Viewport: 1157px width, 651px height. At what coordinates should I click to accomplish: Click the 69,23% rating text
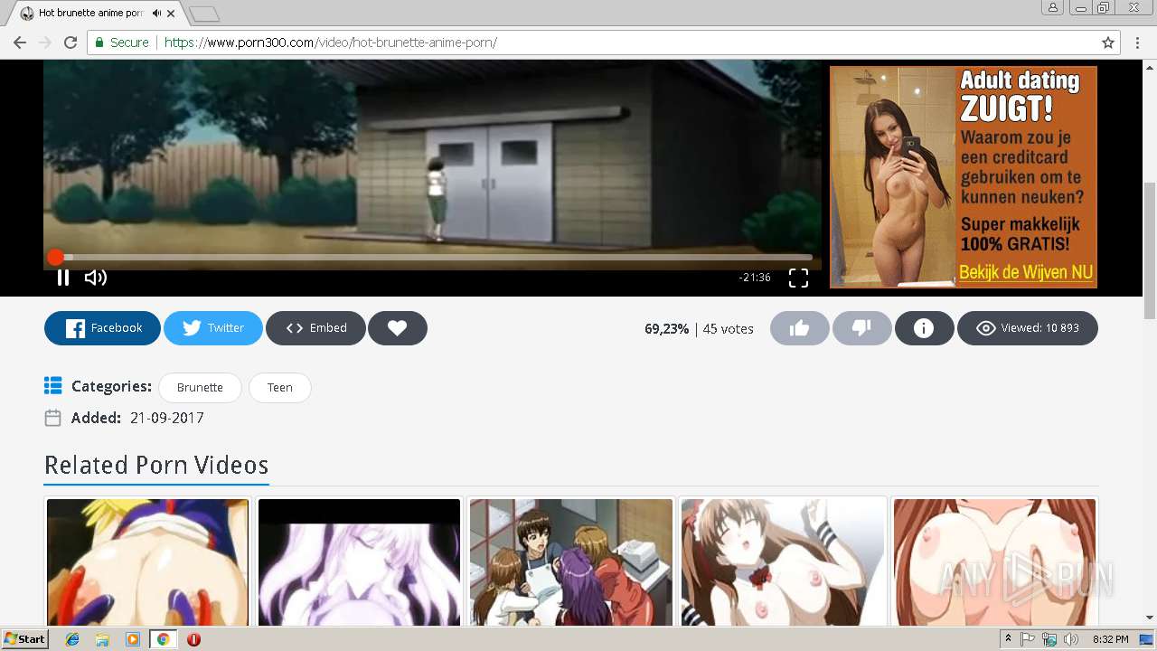click(x=667, y=329)
